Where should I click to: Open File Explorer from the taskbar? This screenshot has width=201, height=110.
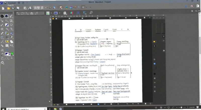[55, 109]
